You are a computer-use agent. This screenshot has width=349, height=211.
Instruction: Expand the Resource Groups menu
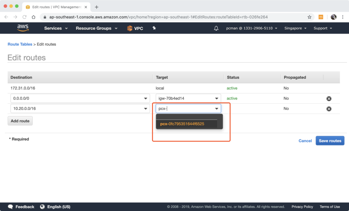(x=96, y=28)
